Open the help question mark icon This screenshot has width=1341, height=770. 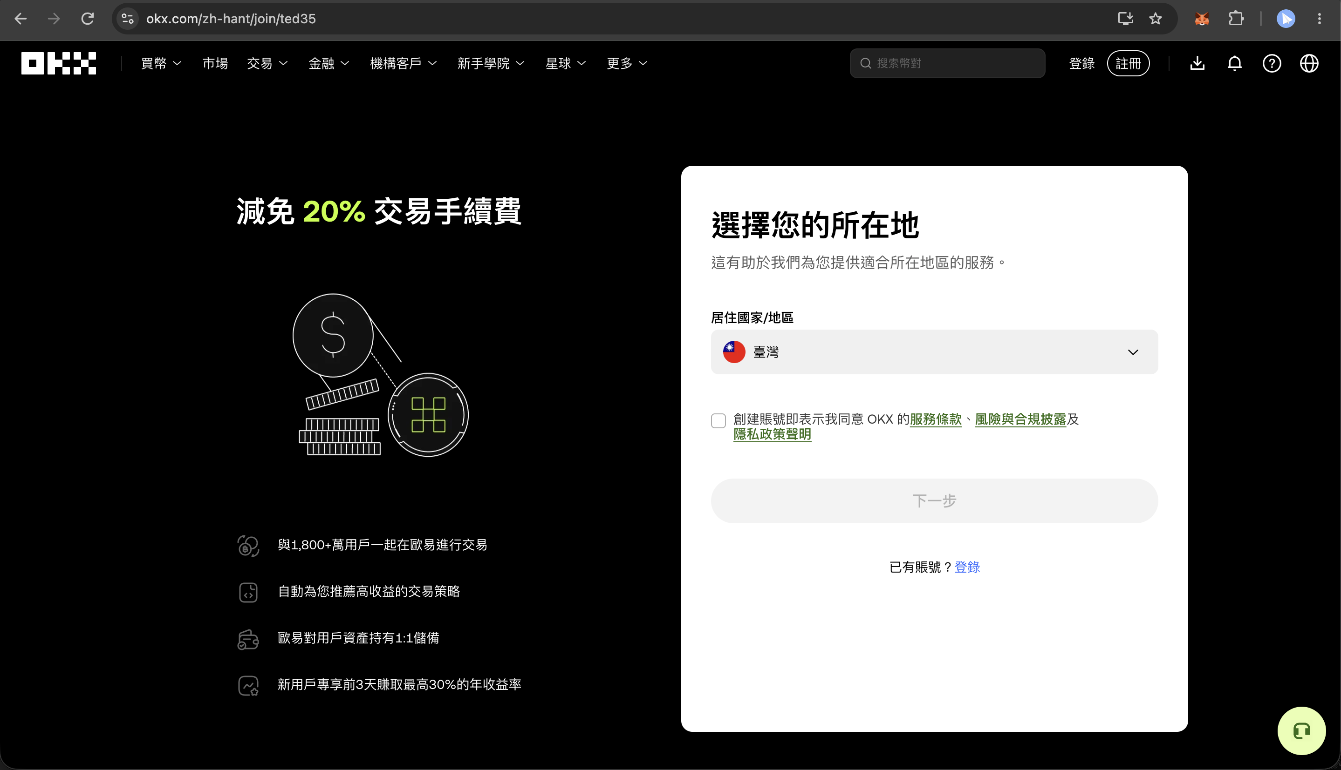point(1272,63)
